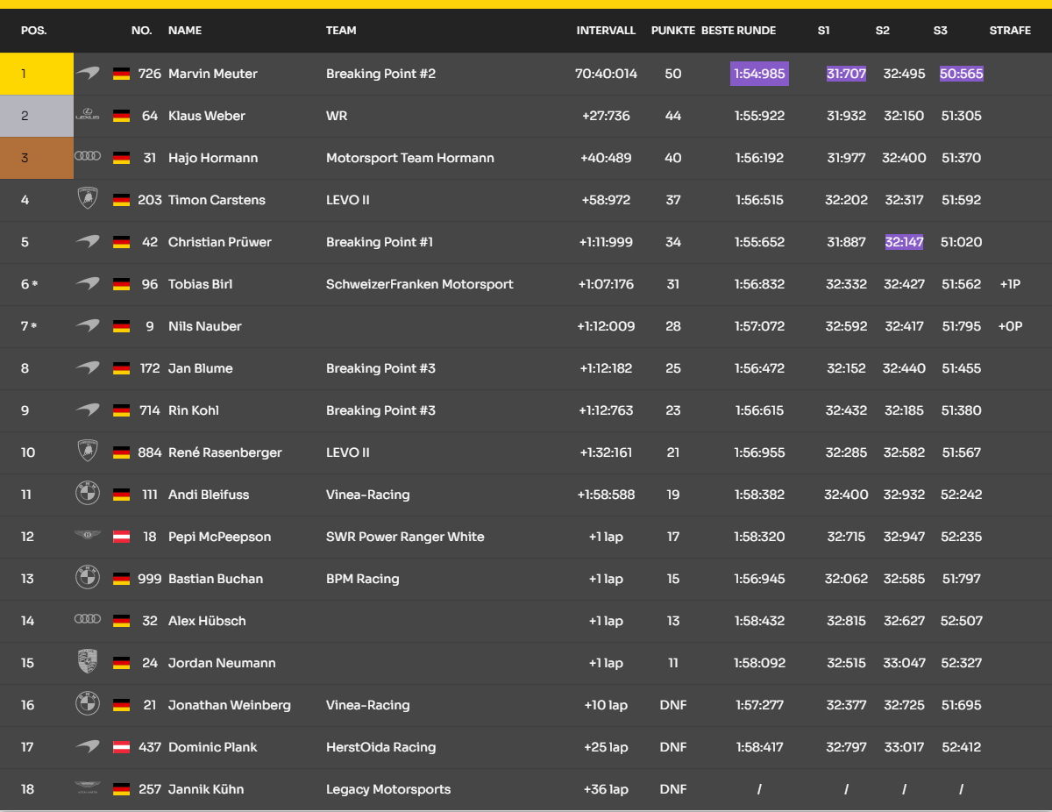Click the INTERVALL column header

click(606, 31)
